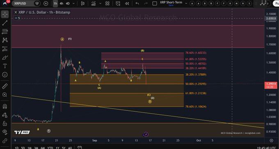Expand the collapsed indicators legend showing 5
The width and height of the screenshot is (279, 149).
point(17,18)
